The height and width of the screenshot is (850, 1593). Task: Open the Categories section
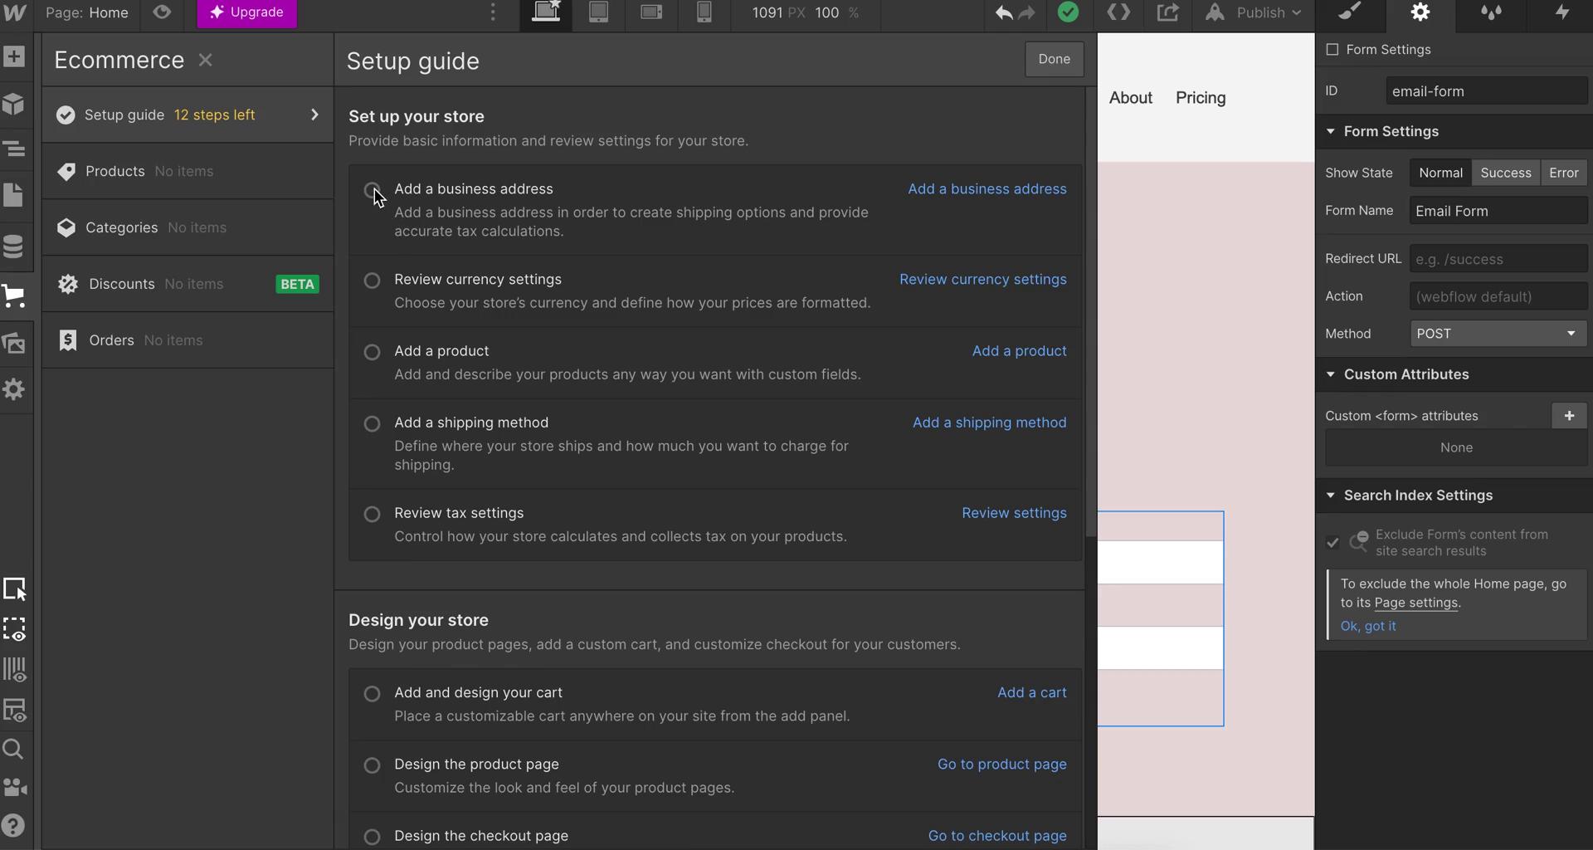coord(188,227)
